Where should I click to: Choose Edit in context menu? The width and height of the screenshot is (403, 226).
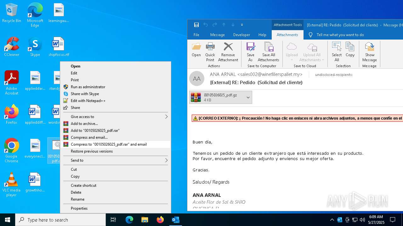click(116, 73)
